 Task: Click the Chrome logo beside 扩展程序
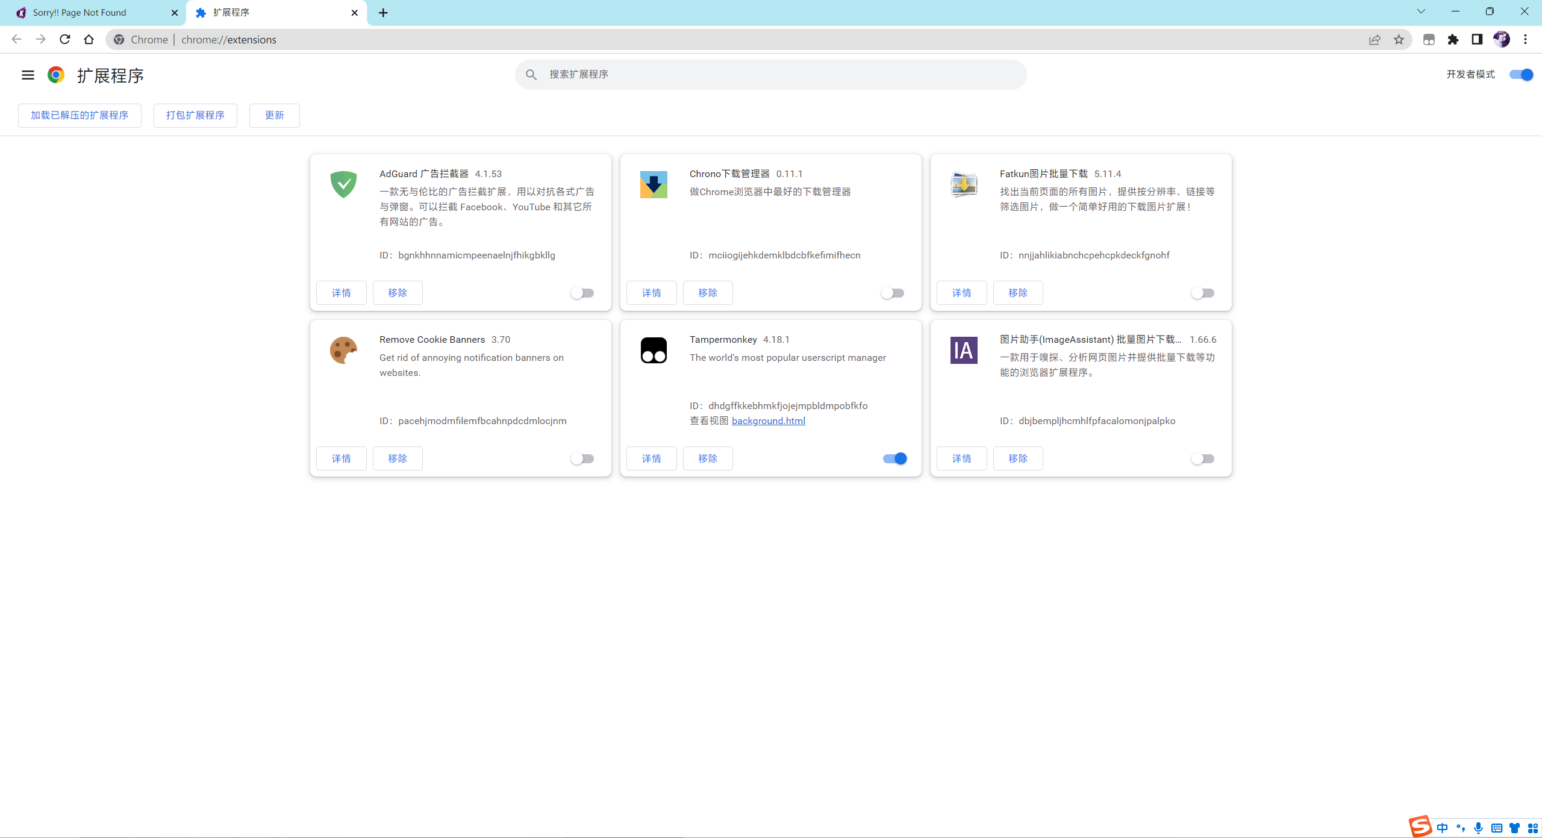pos(56,75)
